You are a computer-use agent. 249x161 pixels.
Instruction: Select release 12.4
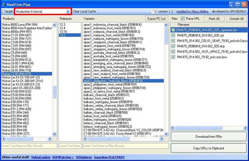(x=70, y=28)
